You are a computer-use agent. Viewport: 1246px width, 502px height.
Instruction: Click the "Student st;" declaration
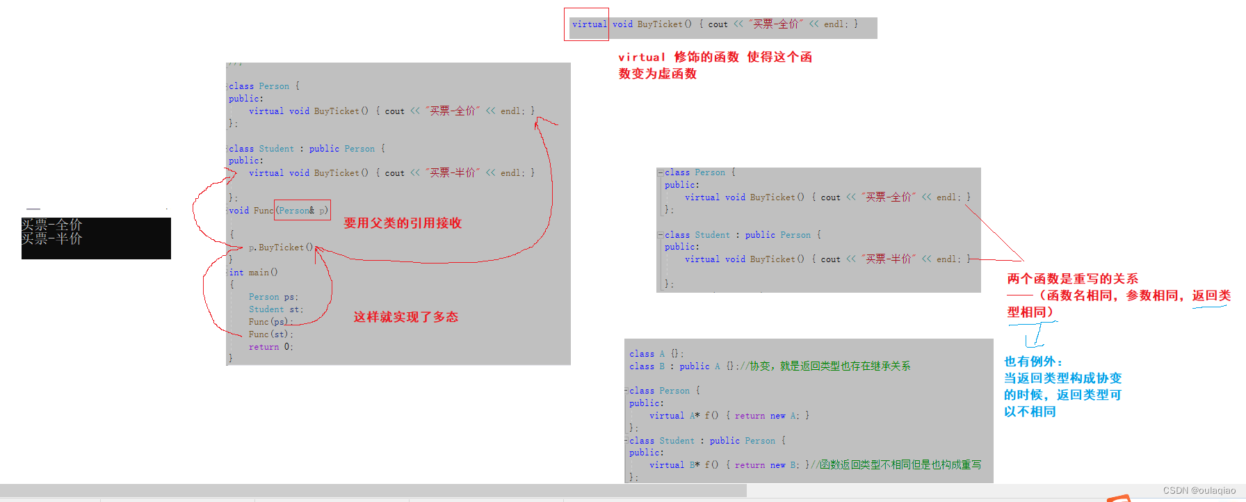click(x=276, y=309)
